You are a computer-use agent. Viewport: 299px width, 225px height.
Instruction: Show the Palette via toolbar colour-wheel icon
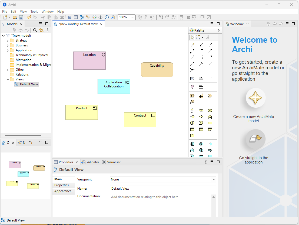coord(94,17)
